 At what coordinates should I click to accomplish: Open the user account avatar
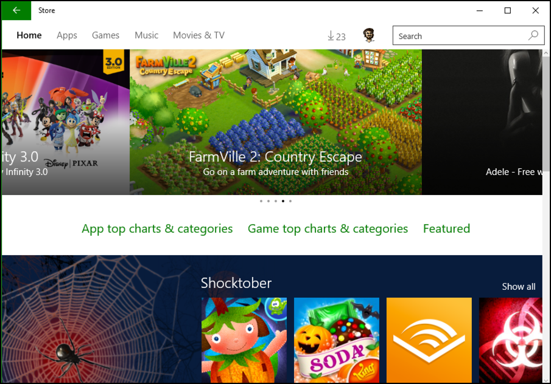click(x=368, y=35)
